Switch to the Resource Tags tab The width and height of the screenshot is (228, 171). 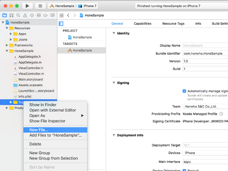tap(173, 24)
